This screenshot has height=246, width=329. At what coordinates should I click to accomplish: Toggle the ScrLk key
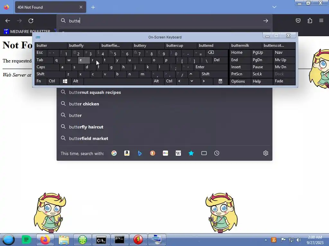tap(262, 74)
